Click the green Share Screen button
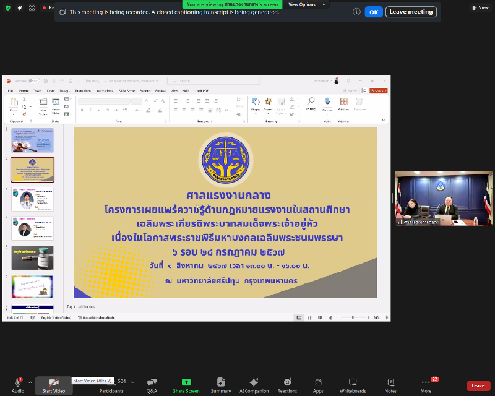The height and width of the screenshot is (396, 495). pyautogui.click(x=186, y=385)
